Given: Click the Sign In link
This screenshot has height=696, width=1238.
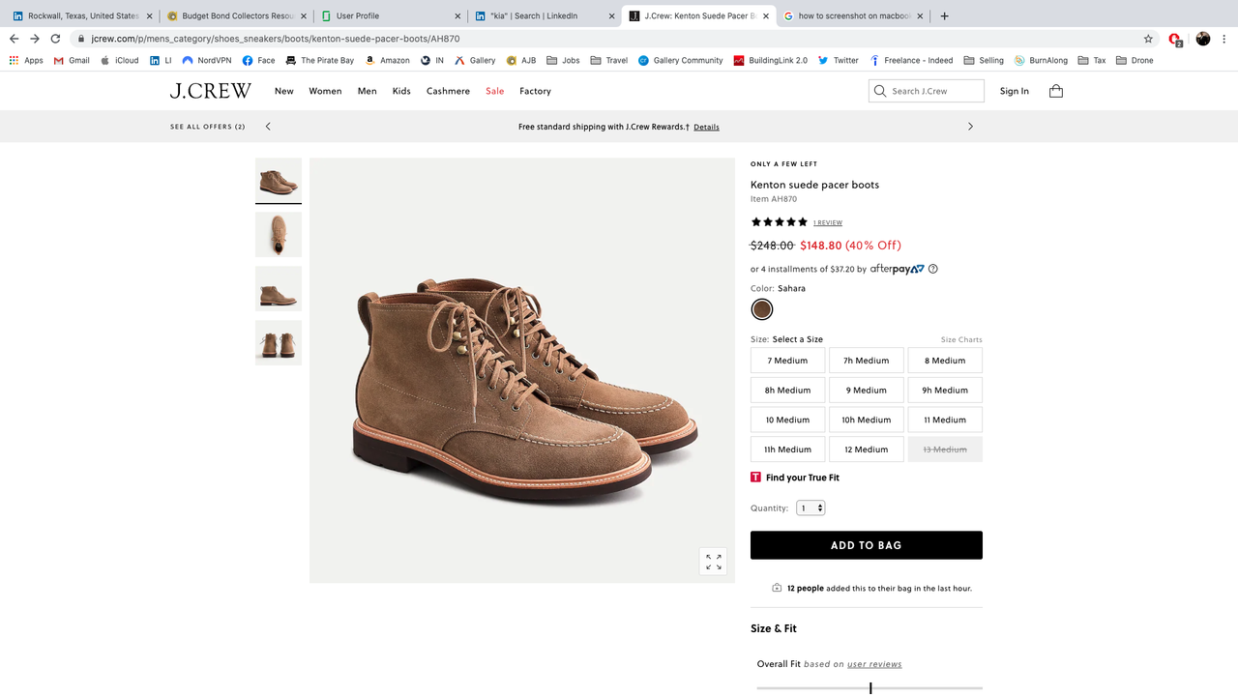Looking at the screenshot, I should coord(1015,91).
